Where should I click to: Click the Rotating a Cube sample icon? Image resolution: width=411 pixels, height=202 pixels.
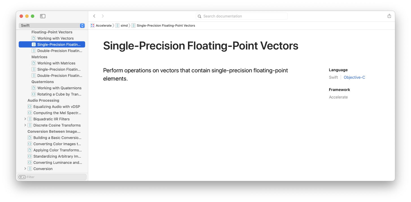click(34, 94)
